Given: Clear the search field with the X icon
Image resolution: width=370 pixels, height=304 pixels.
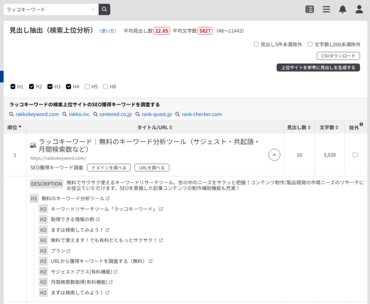Looking at the screenshot, I should pos(93,9).
